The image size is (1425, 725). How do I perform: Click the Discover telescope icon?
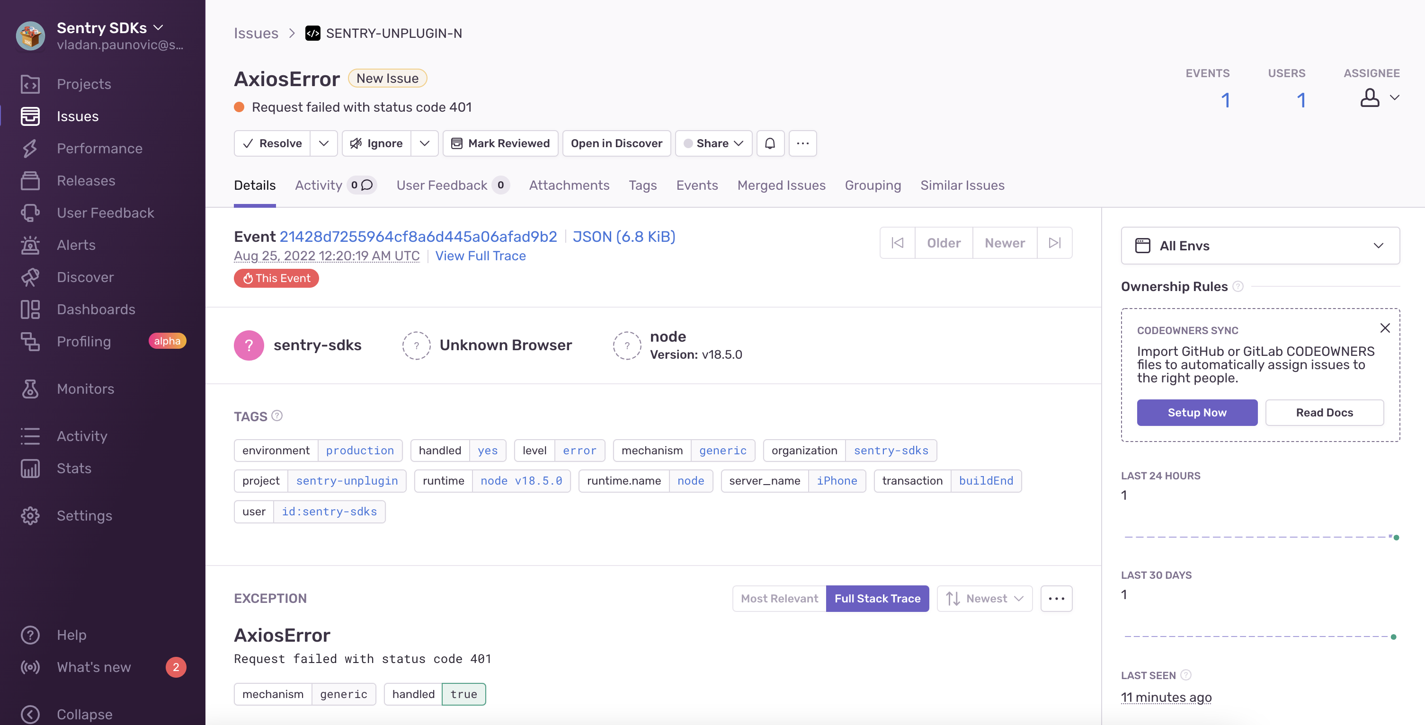tap(30, 277)
